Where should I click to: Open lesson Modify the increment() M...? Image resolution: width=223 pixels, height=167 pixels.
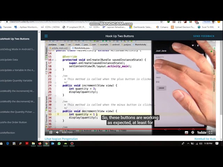tap(17, 91)
